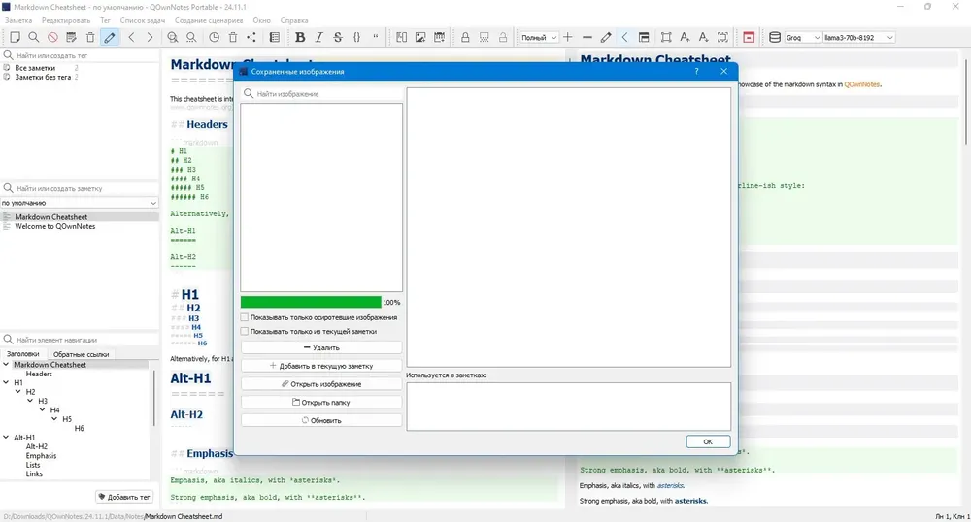Open the llama3-70b-8192 model dropdown
971x522 pixels.
(x=859, y=37)
